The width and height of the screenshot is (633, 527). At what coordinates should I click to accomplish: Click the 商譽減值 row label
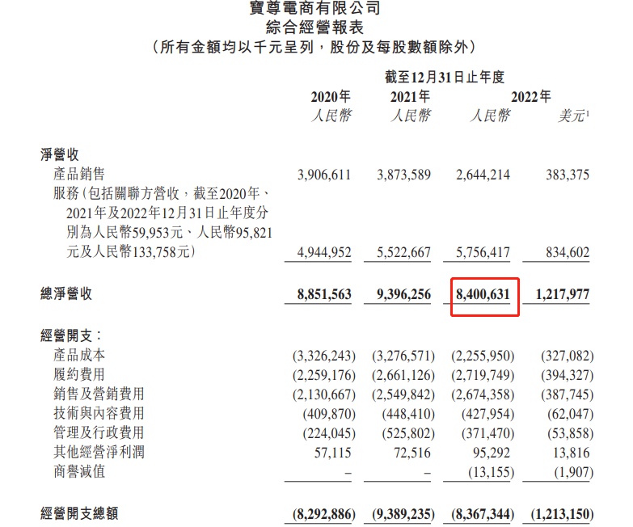pyautogui.click(x=79, y=471)
